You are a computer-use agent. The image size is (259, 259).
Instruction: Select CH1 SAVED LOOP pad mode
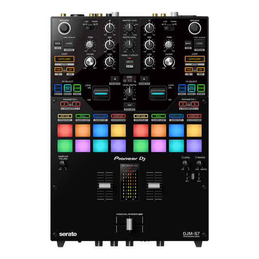101,116
